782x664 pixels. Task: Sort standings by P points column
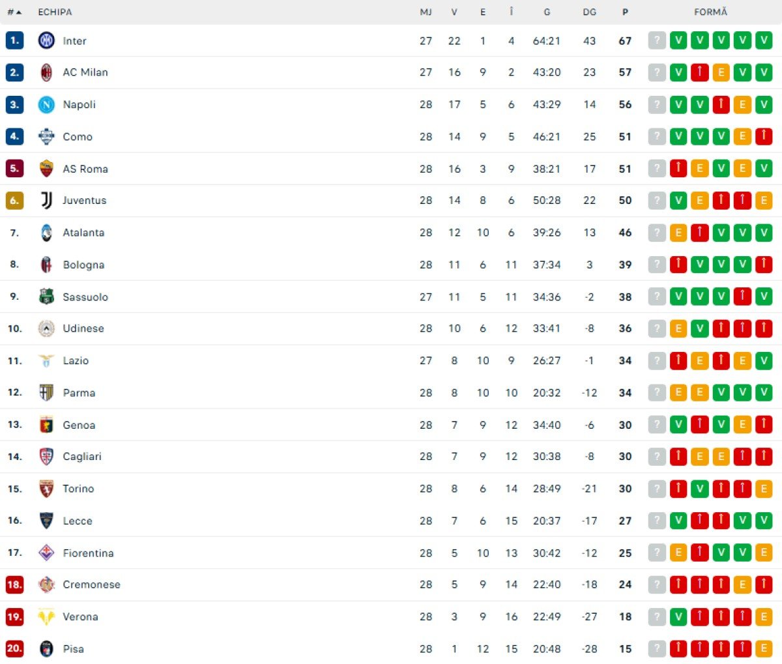coord(625,12)
